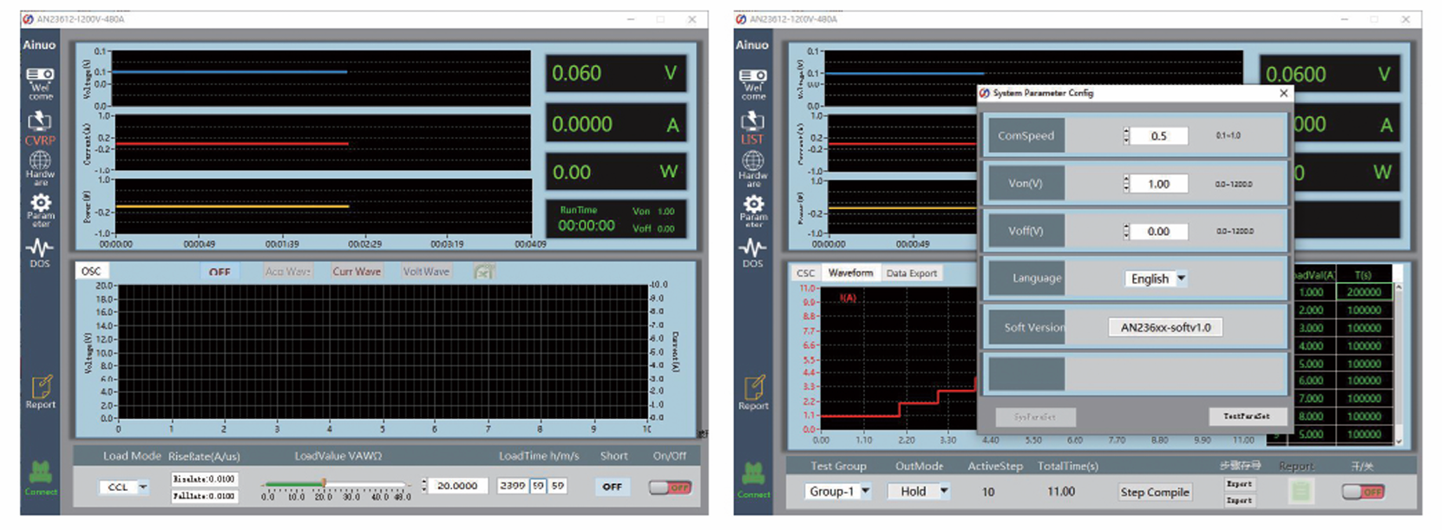Open the Report icon in the left window sidebar
1442x530 pixels.
click(x=41, y=391)
